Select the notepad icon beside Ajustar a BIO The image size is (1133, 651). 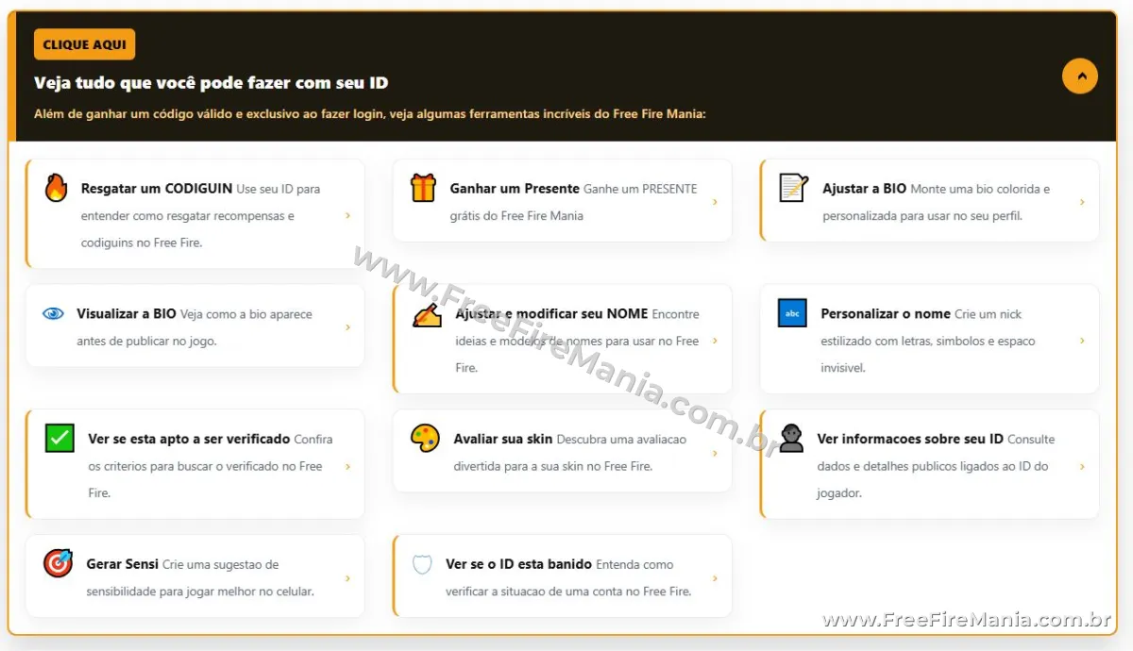click(x=793, y=188)
